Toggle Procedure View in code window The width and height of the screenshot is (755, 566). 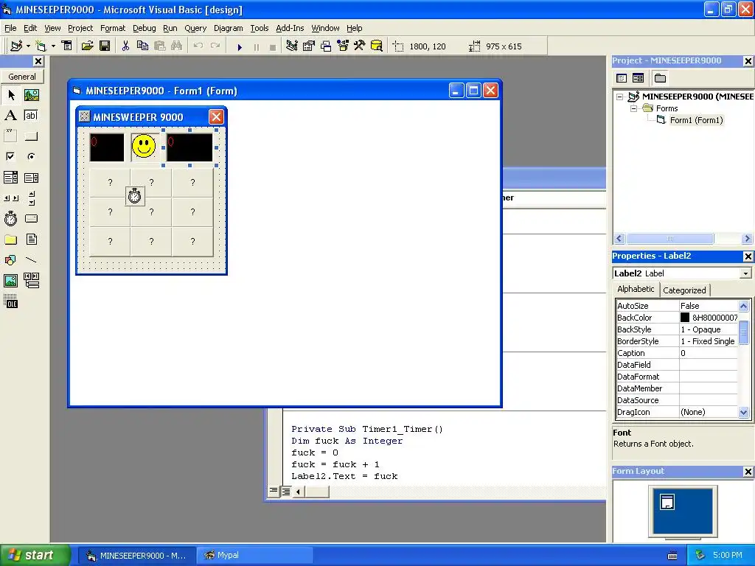[x=274, y=492]
